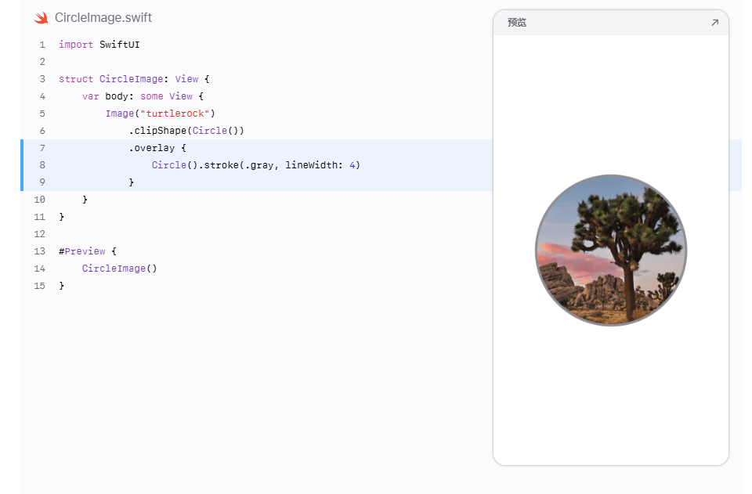Click the 'CircleImage()' call on line 14

coord(119,269)
